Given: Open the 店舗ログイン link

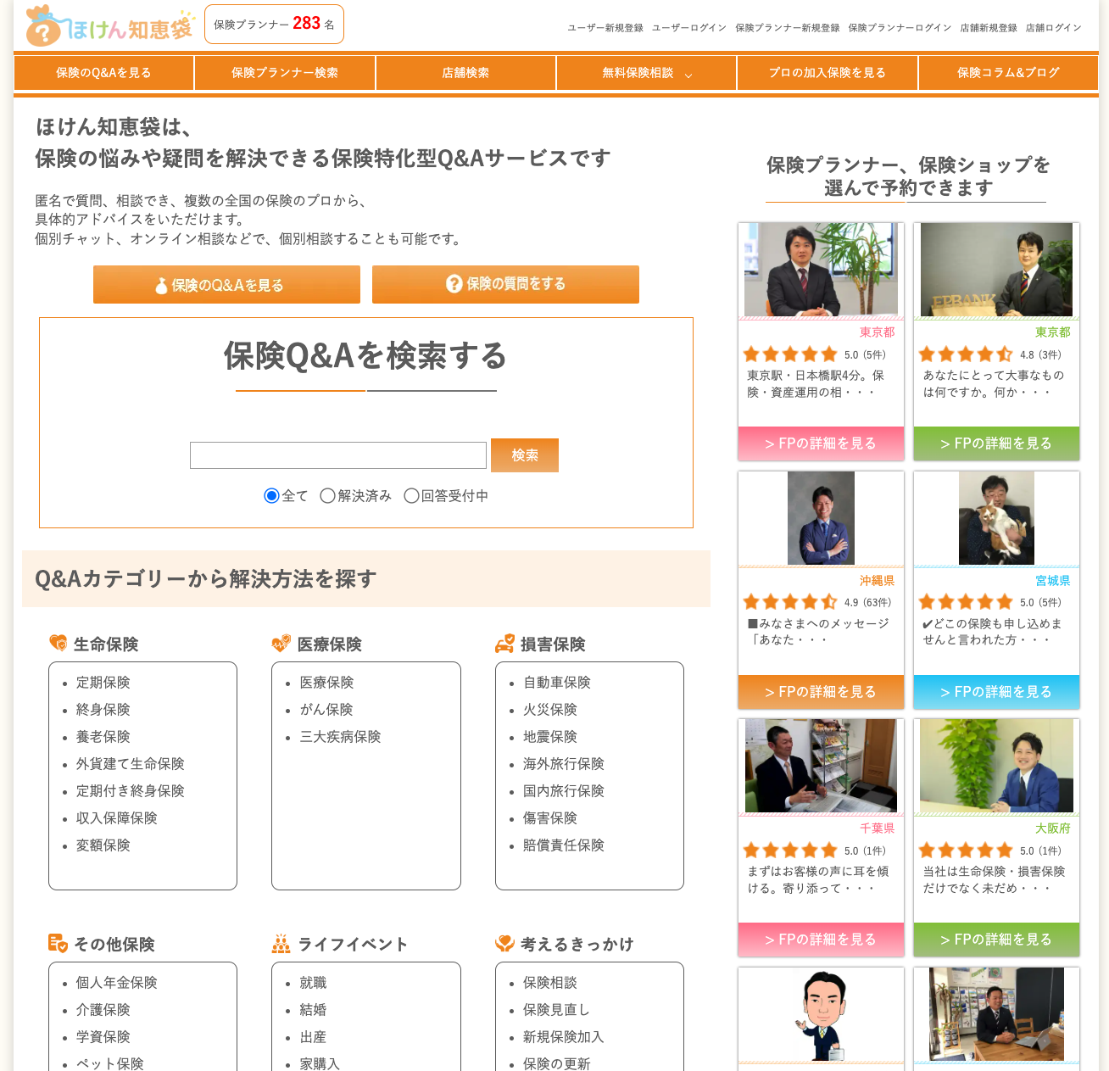Looking at the screenshot, I should (1054, 28).
